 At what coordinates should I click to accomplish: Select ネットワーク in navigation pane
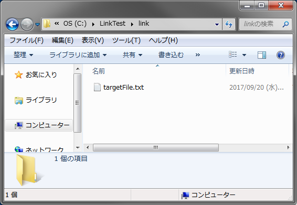(x=44, y=149)
